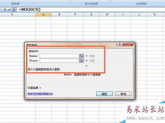
Task: Select column D header
Action: click(44, 14)
